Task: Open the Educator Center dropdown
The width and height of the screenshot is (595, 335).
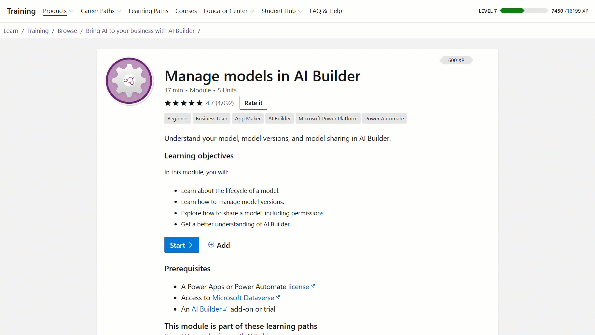Action: pyautogui.click(x=228, y=11)
